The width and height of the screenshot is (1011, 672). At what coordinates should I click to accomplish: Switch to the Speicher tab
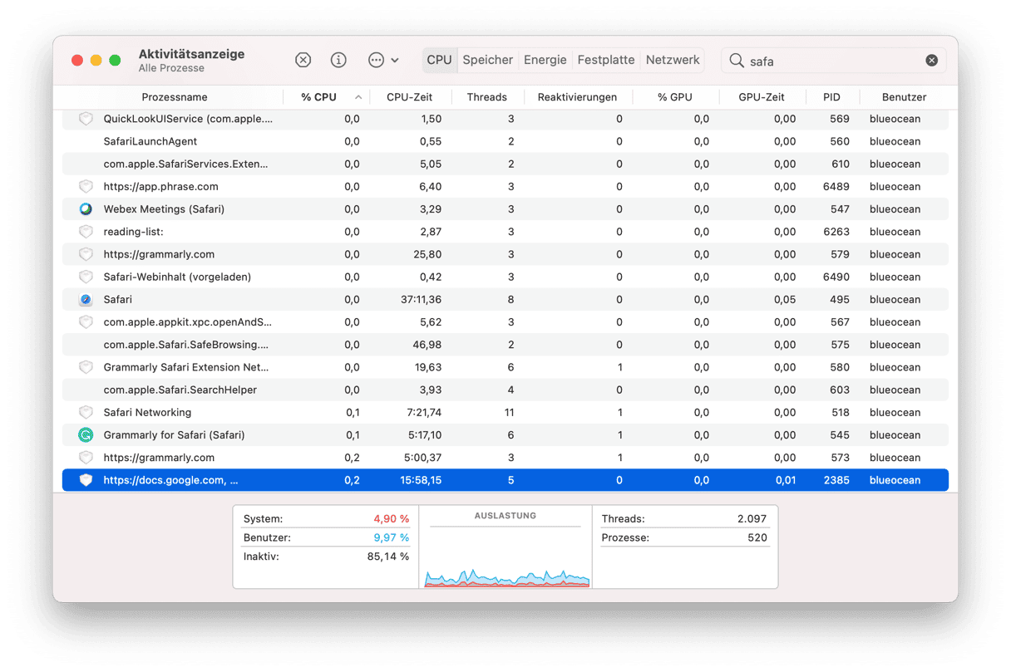click(x=488, y=60)
